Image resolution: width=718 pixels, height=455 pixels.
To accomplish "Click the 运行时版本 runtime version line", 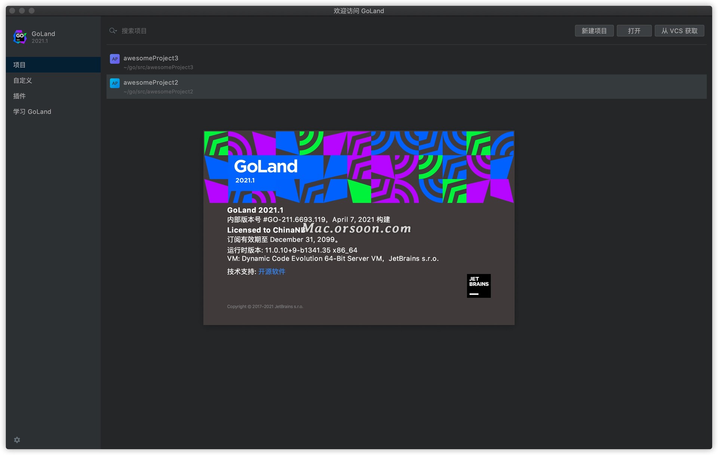I will coord(292,250).
